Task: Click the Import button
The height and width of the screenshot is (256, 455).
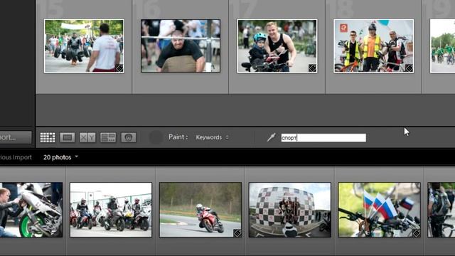Action: 16,137
